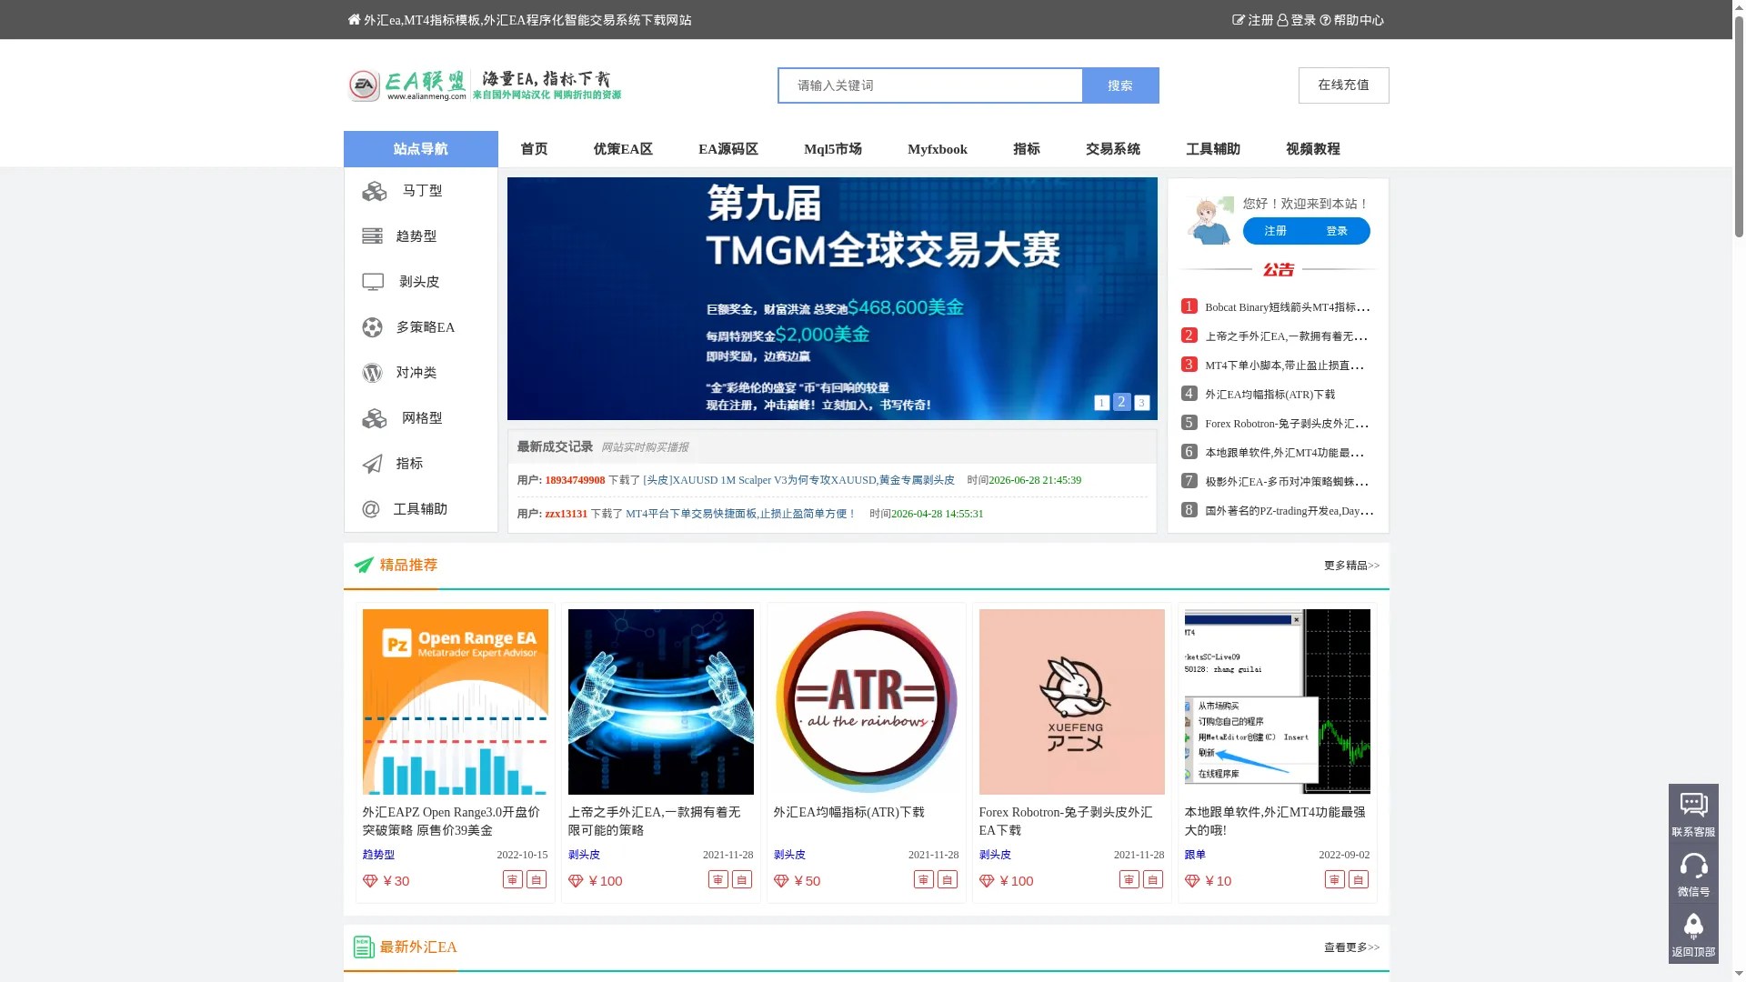Viewport: 1746px width, 982px height.
Task: Click the 马丁型 category icon in sidebar
Action: pyautogui.click(x=374, y=191)
